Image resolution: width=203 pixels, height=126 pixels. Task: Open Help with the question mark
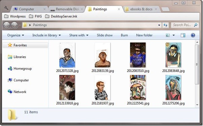[x=193, y=35]
